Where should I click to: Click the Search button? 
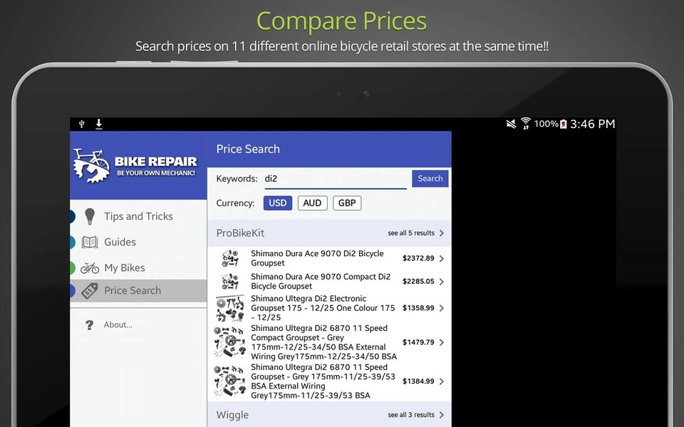point(430,178)
